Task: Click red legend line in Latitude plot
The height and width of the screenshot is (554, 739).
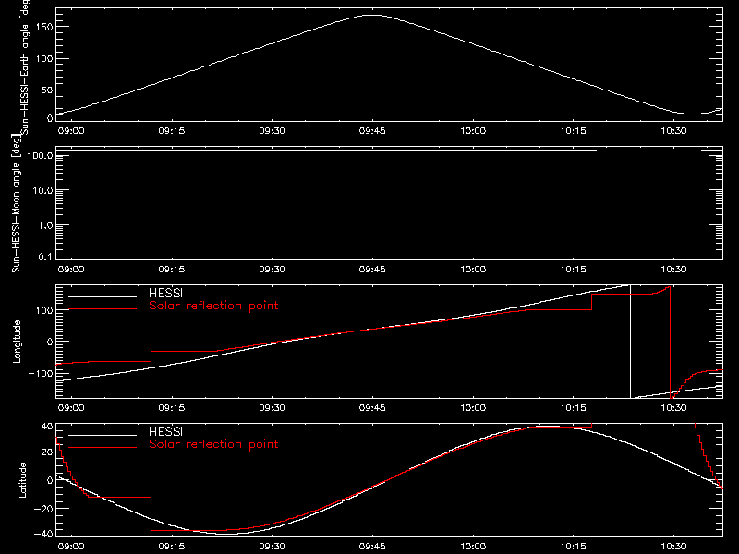Action: [103, 448]
